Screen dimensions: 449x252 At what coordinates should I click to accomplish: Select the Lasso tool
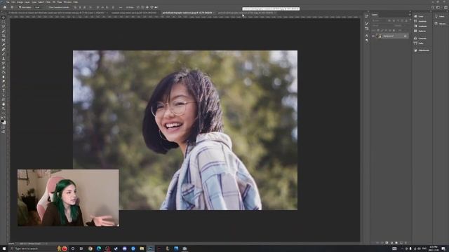[4, 27]
